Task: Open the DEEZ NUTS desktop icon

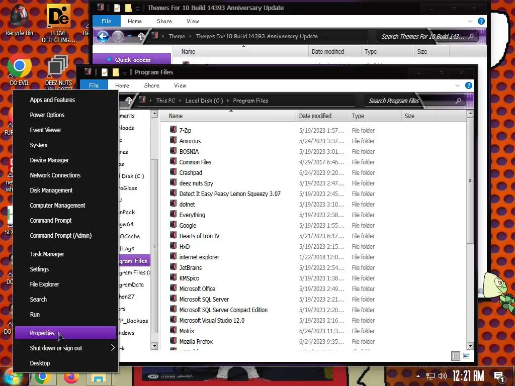Action: pyautogui.click(x=58, y=71)
